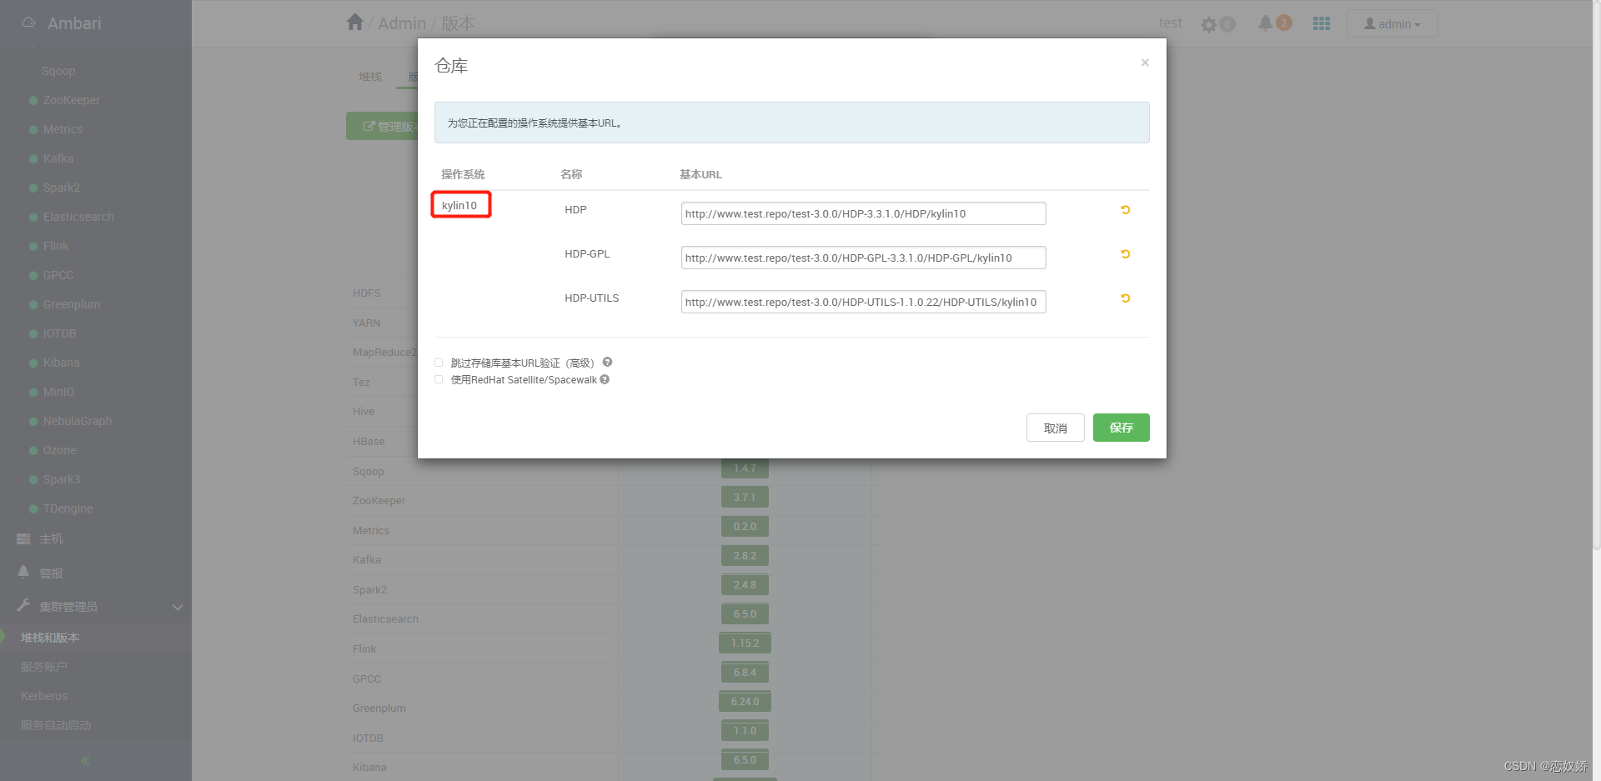Enable 使用RedHat Satellite/Spacewalk checkbox
The height and width of the screenshot is (781, 1601).
(439, 379)
